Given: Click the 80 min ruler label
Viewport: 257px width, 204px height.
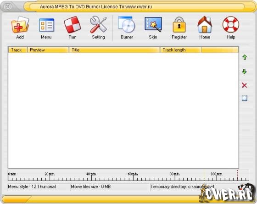Looking at the screenshot, I should pyautogui.click(x=174, y=174).
